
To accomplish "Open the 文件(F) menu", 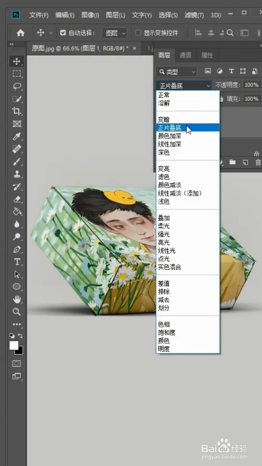I will click(39, 15).
